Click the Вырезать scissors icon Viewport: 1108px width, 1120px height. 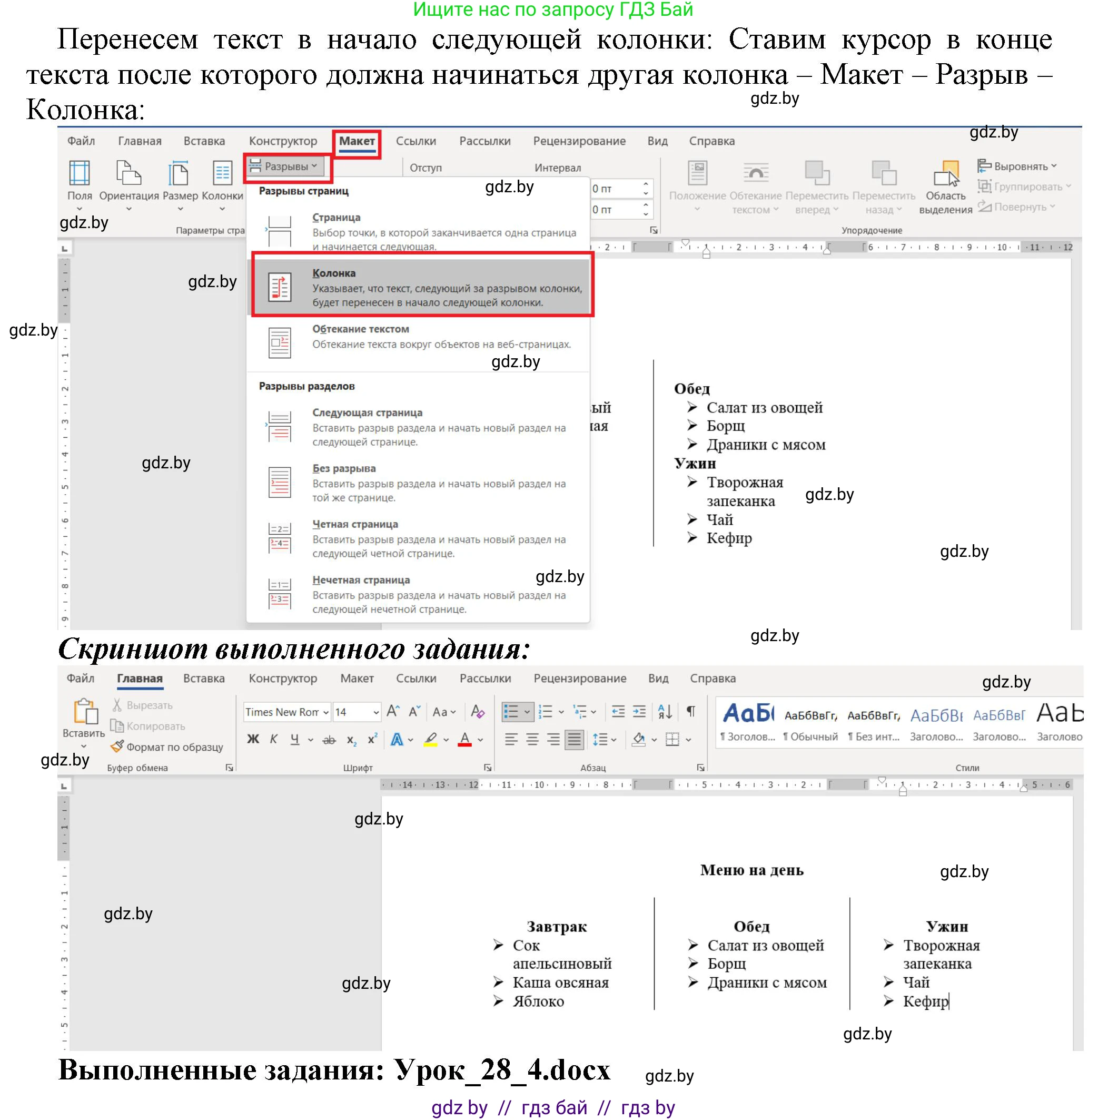pyautogui.click(x=116, y=704)
